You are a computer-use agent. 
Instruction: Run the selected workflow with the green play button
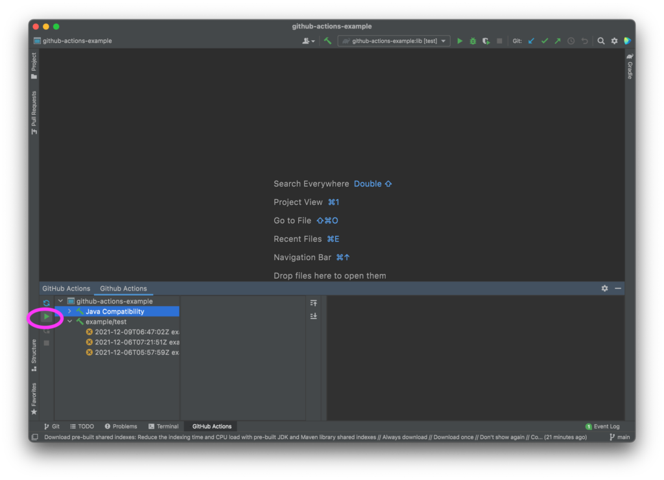click(46, 317)
